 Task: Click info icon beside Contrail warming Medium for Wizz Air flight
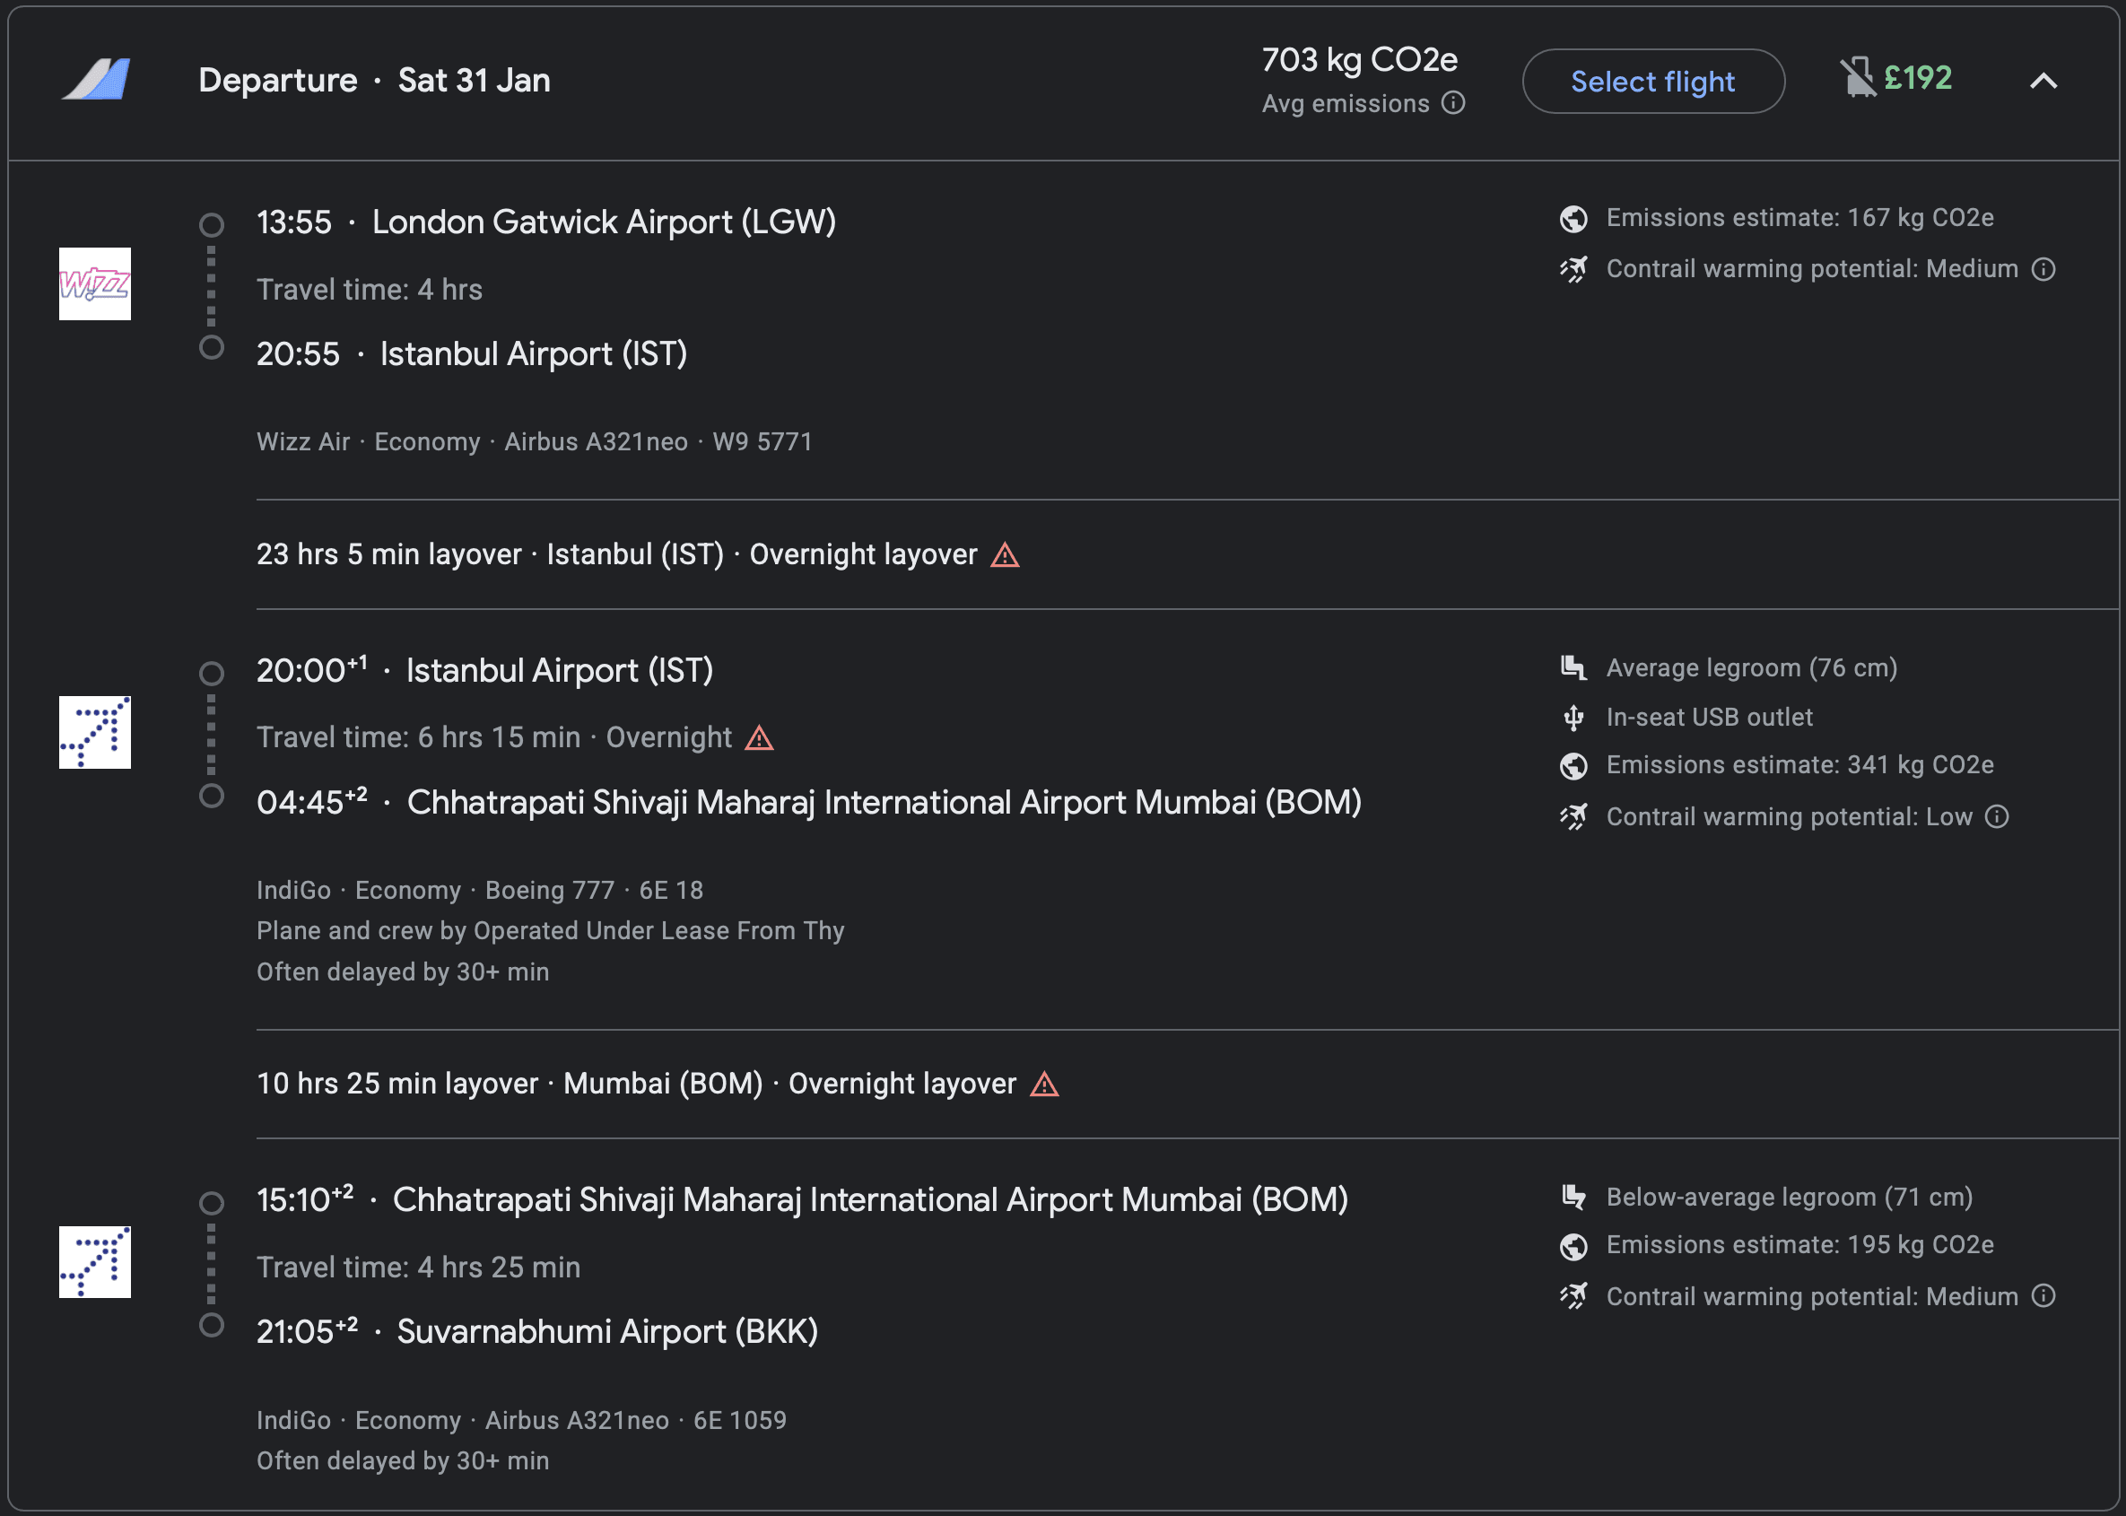[x=2043, y=270]
